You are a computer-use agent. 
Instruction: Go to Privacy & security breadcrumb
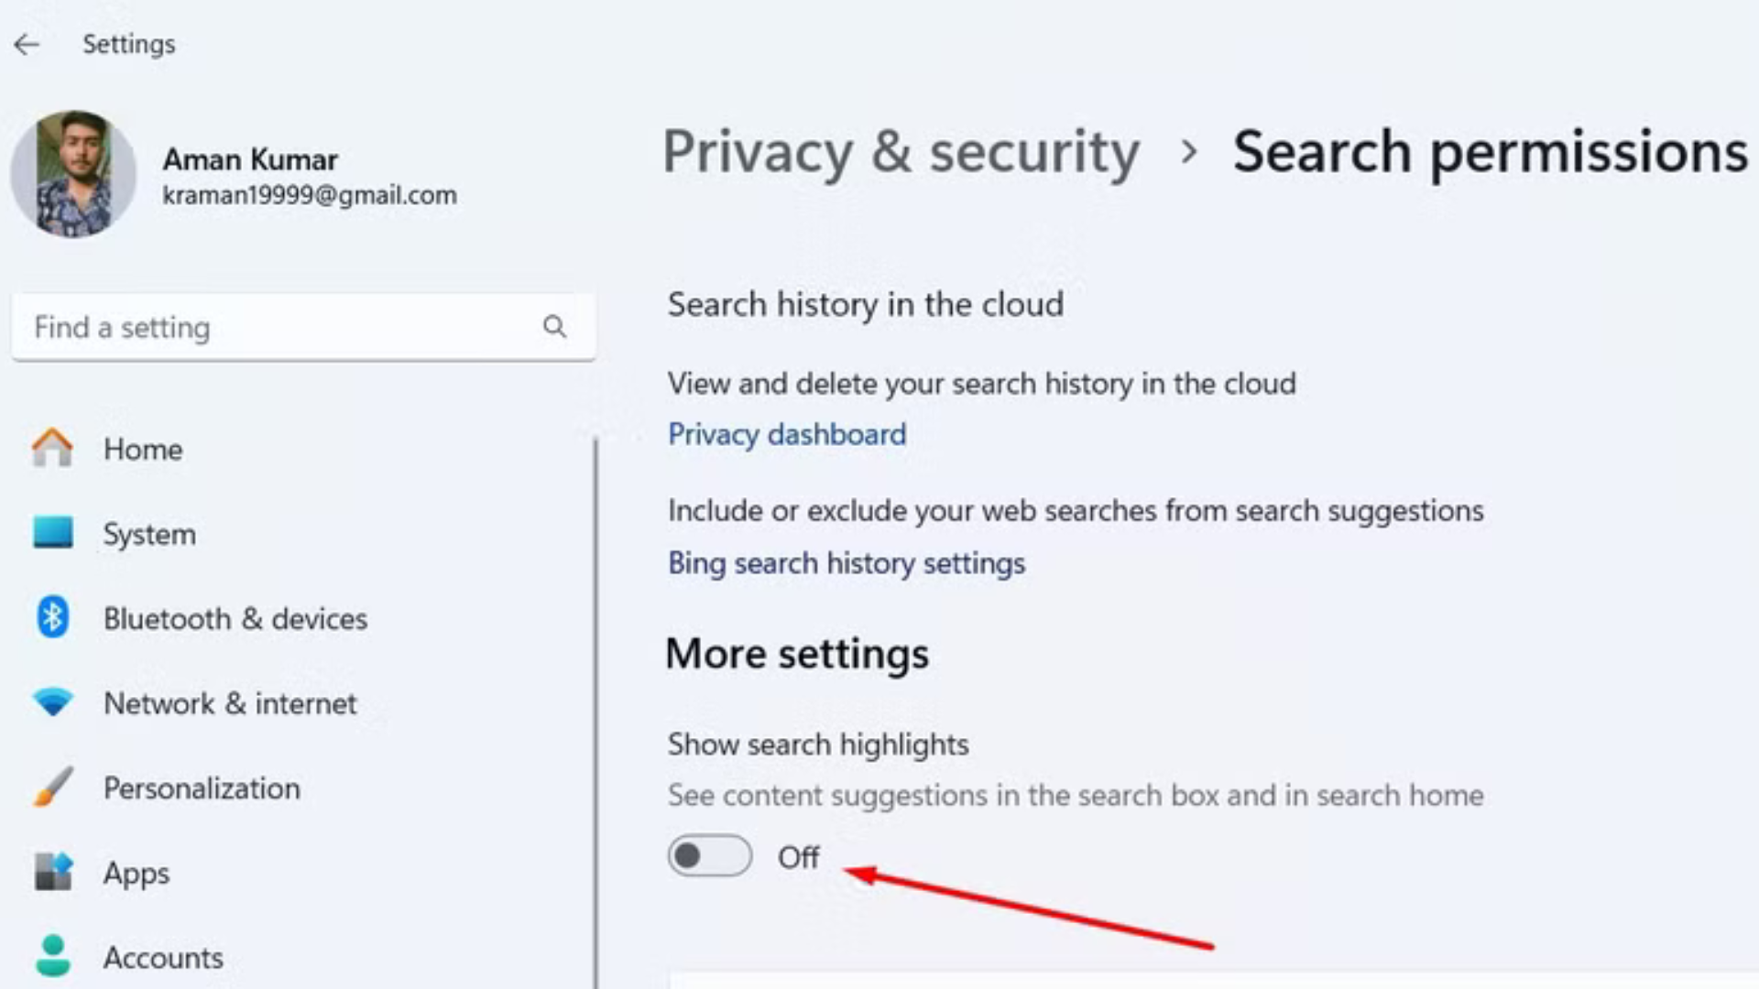[901, 151]
